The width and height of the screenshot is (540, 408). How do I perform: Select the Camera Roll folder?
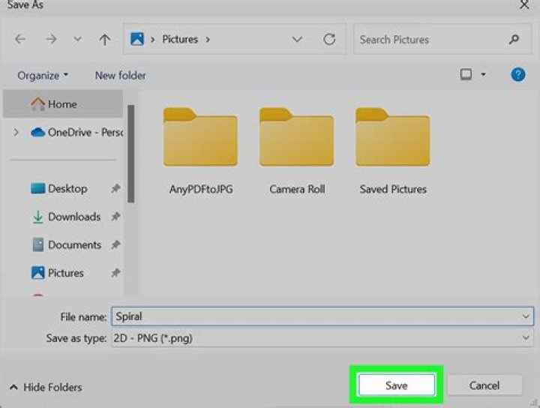click(x=297, y=151)
